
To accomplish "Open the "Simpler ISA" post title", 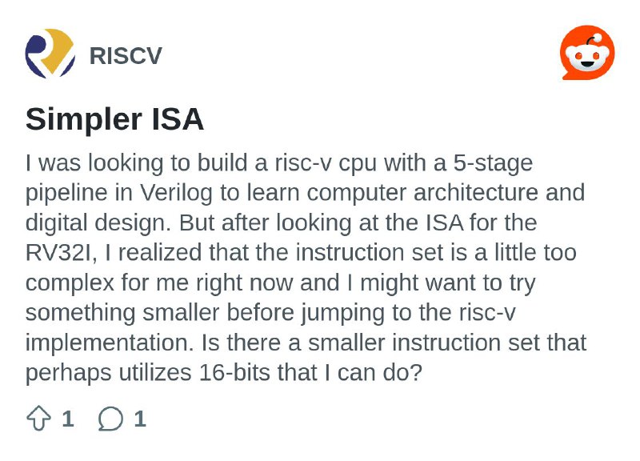I will coord(114,119).
